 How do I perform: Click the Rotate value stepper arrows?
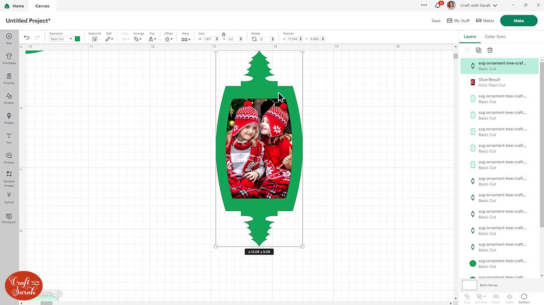(x=273, y=39)
